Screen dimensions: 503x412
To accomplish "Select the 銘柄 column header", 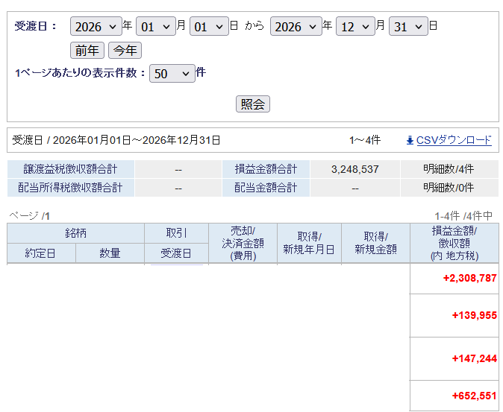I will click(75, 233).
